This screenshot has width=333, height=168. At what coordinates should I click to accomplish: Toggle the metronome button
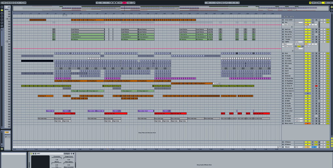(x=25, y=3)
